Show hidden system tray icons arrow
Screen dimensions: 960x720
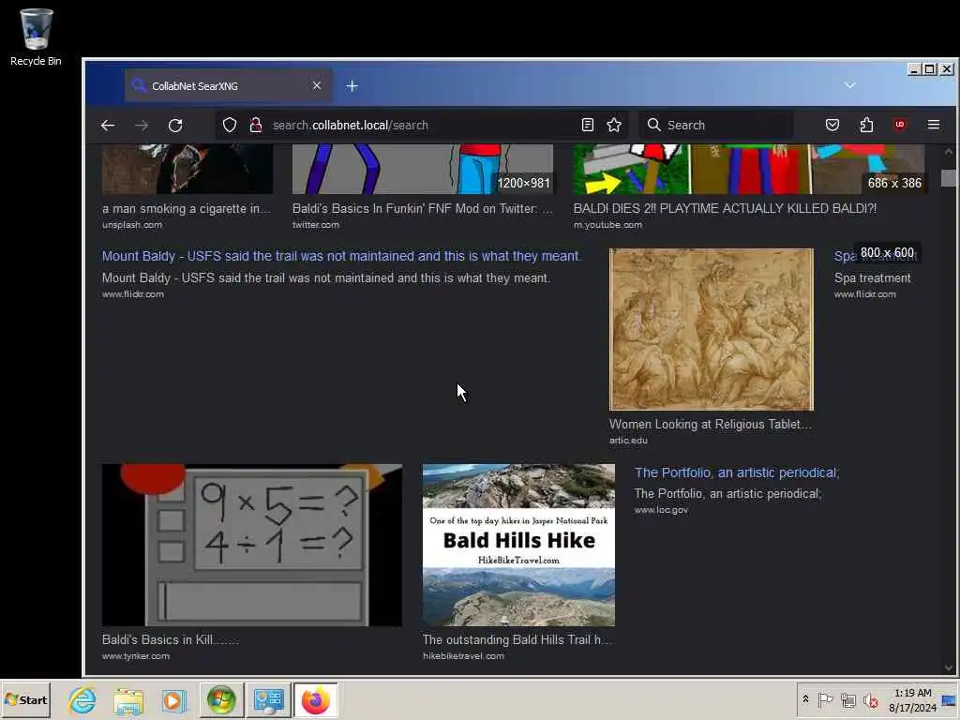click(805, 699)
